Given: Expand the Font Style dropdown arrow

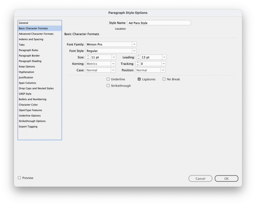Looking at the screenshot, I should tap(134, 51).
